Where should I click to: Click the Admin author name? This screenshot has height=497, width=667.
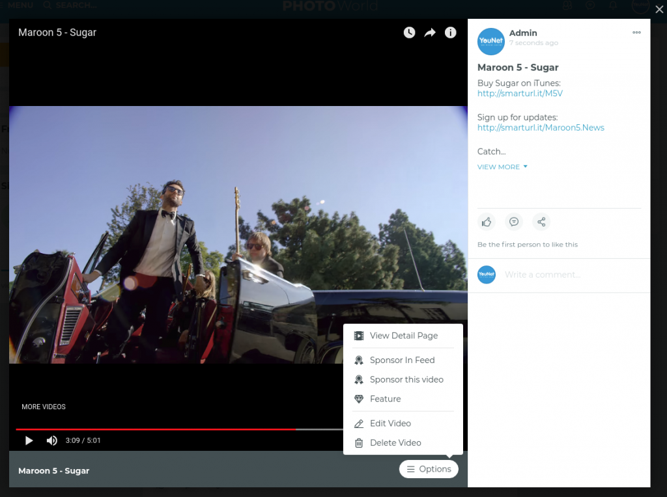click(523, 33)
